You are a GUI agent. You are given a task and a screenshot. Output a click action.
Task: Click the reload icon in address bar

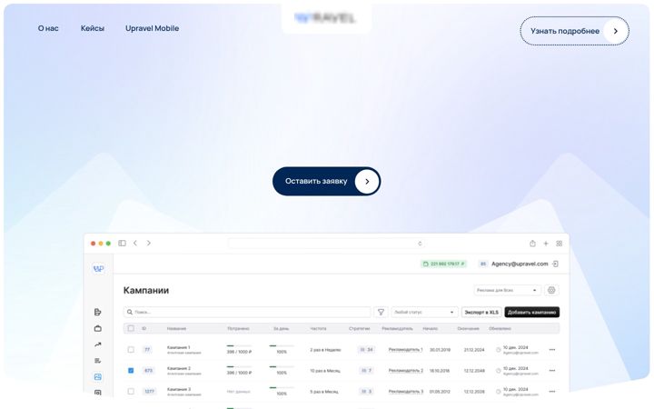[420, 244]
